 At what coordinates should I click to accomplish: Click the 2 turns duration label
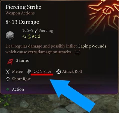(x=22, y=60)
